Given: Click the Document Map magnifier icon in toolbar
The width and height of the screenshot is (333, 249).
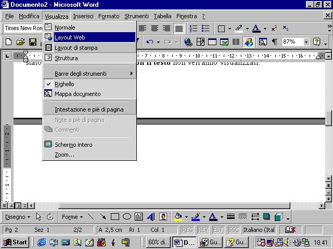Looking at the screenshot, I should click(x=263, y=42).
